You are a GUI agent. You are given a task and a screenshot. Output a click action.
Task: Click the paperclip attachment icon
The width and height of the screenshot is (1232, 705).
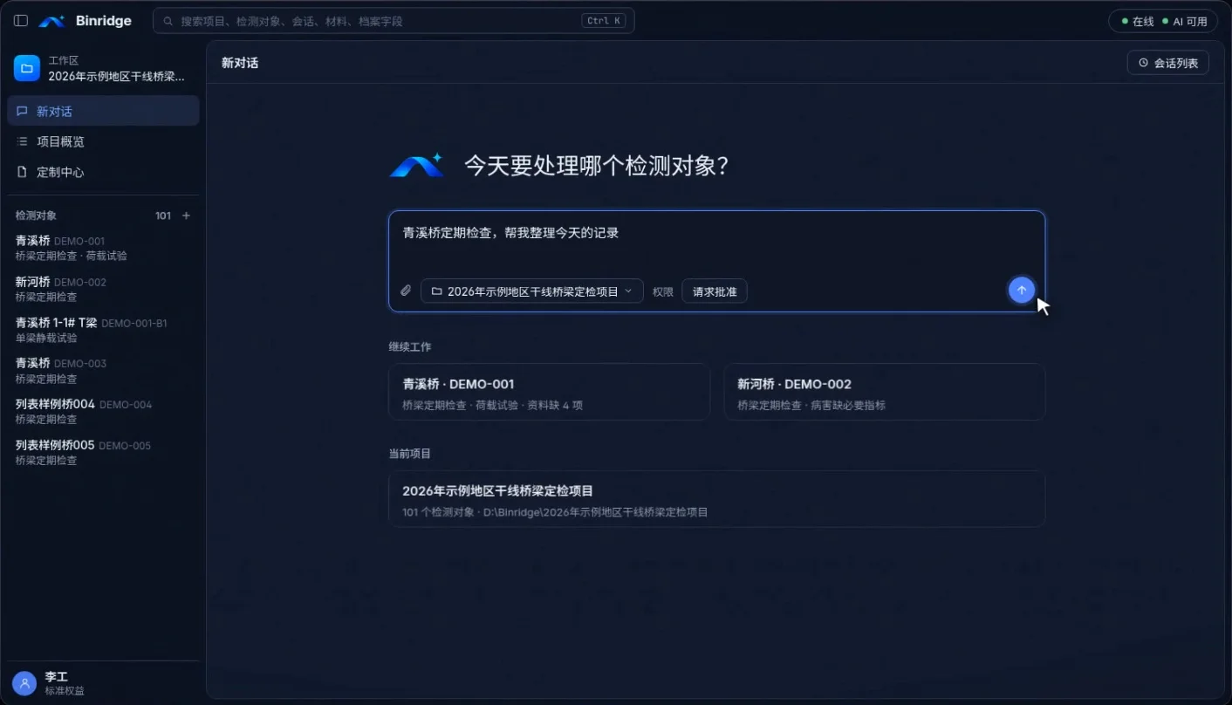pyautogui.click(x=406, y=291)
